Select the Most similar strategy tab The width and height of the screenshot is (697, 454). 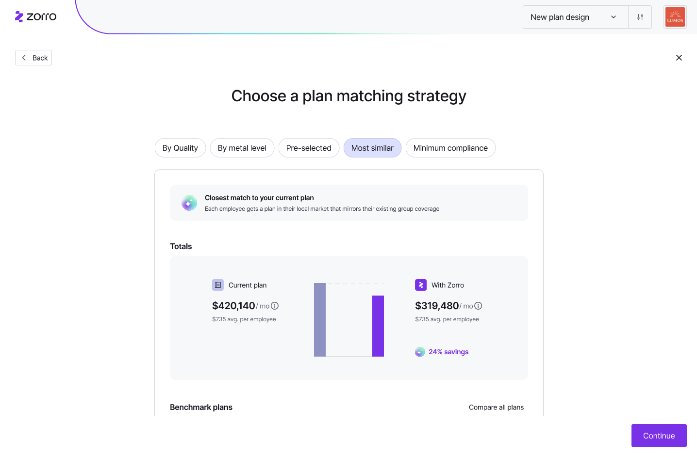pyautogui.click(x=372, y=148)
